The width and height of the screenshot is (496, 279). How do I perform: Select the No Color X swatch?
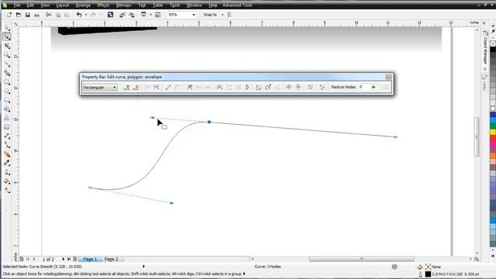point(493,43)
